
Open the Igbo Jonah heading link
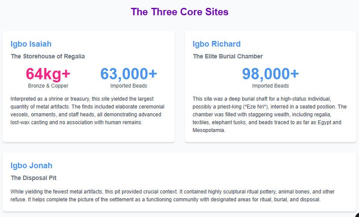point(31,166)
